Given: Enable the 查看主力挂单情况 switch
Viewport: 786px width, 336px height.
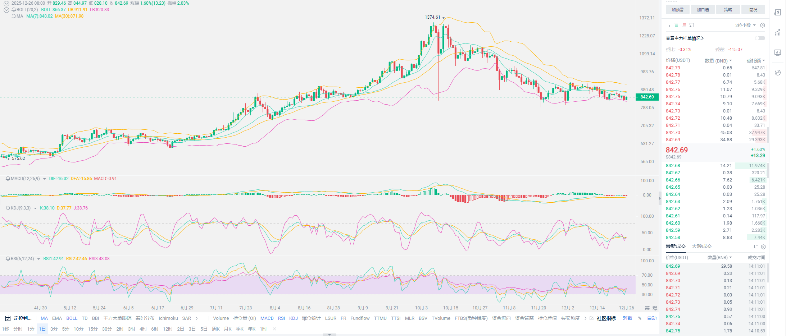Looking at the screenshot, I should tap(760, 38).
